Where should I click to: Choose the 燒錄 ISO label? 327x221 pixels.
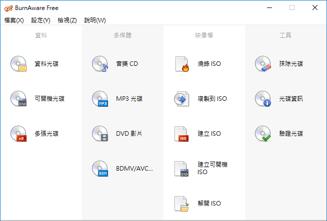(x=209, y=64)
